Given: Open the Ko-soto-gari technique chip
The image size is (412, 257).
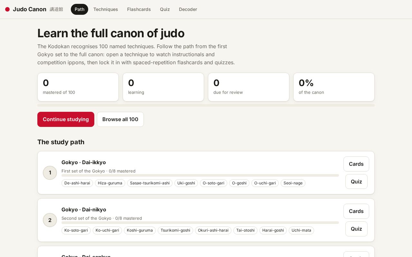Looking at the screenshot, I should 76,230.
